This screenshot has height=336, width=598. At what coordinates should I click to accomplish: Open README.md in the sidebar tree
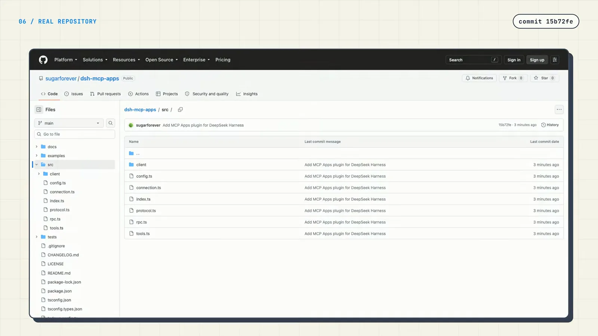[59, 273]
